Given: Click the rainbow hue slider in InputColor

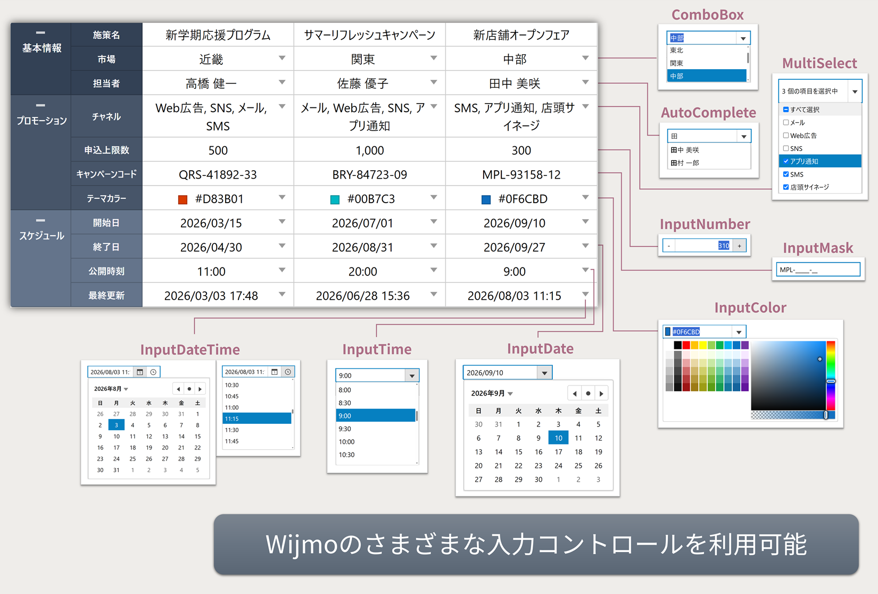Looking at the screenshot, I should pyautogui.click(x=831, y=375).
